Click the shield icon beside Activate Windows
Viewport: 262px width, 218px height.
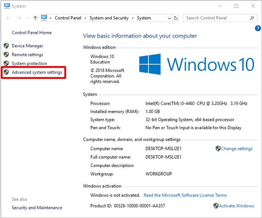[x=216, y=206]
